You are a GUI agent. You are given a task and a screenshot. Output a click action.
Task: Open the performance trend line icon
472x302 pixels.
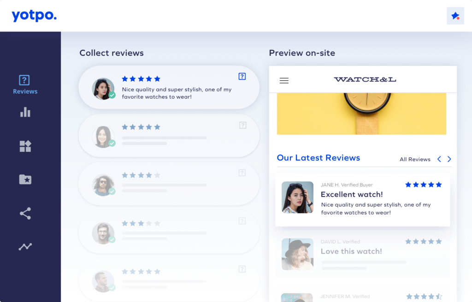[x=24, y=247]
